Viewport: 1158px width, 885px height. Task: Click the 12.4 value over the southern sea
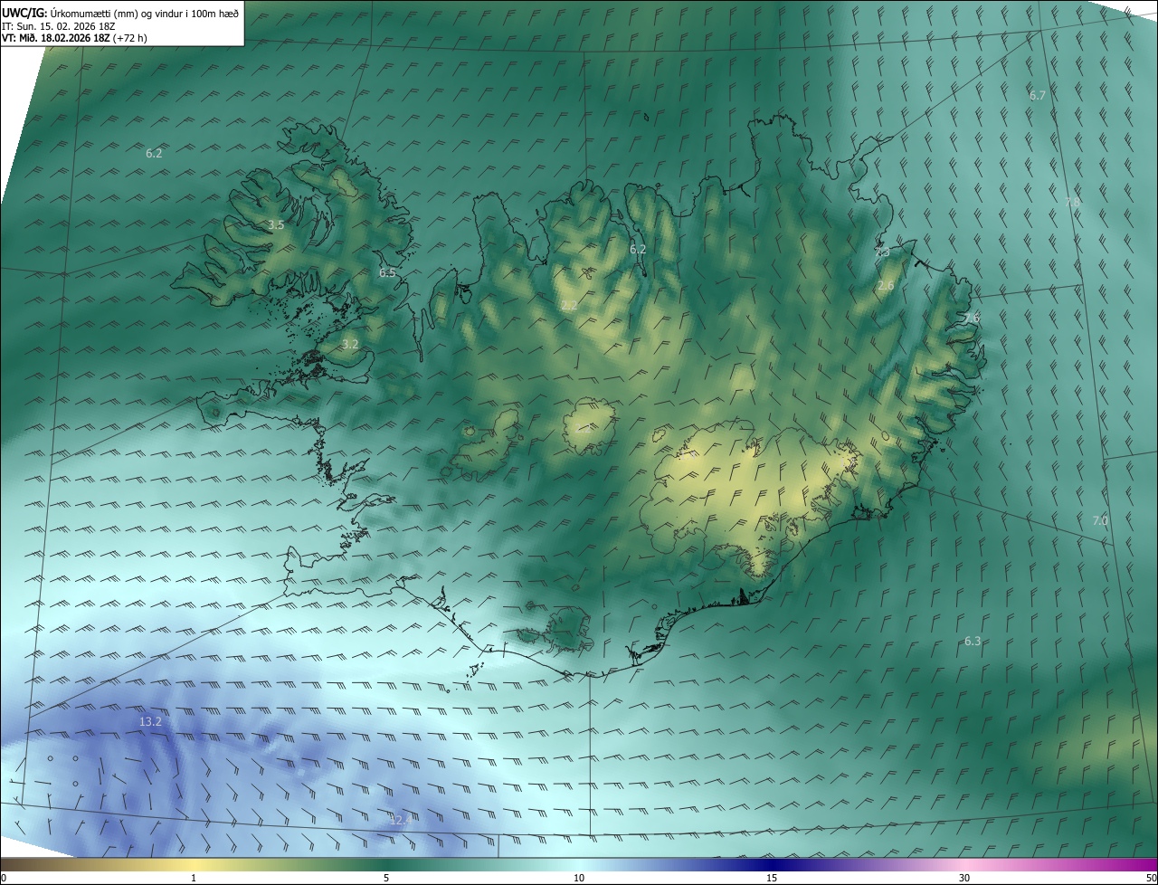tap(399, 820)
